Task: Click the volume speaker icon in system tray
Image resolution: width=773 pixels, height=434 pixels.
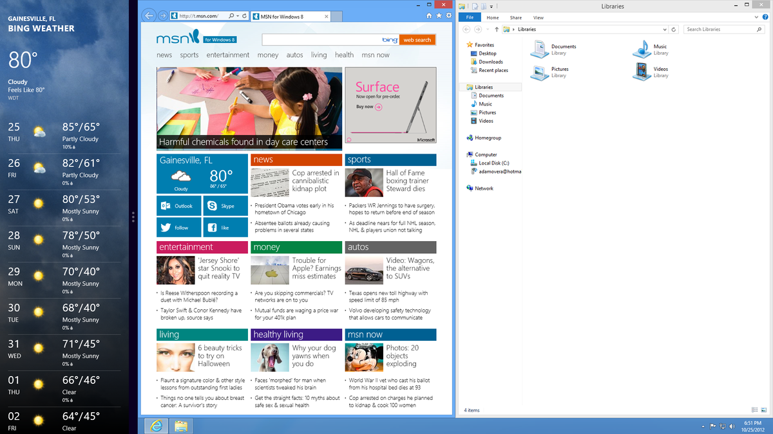Action: click(732, 426)
